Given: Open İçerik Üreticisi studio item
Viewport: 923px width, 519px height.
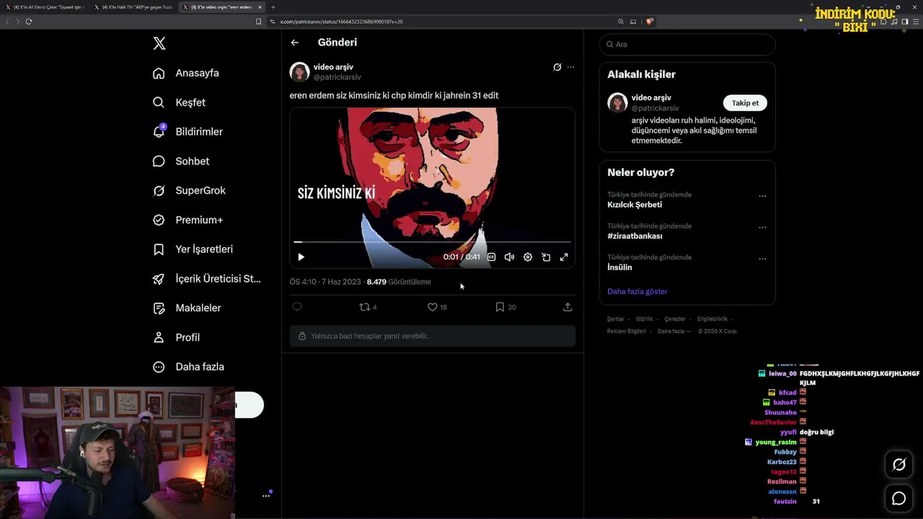Looking at the screenshot, I should pyautogui.click(x=207, y=278).
